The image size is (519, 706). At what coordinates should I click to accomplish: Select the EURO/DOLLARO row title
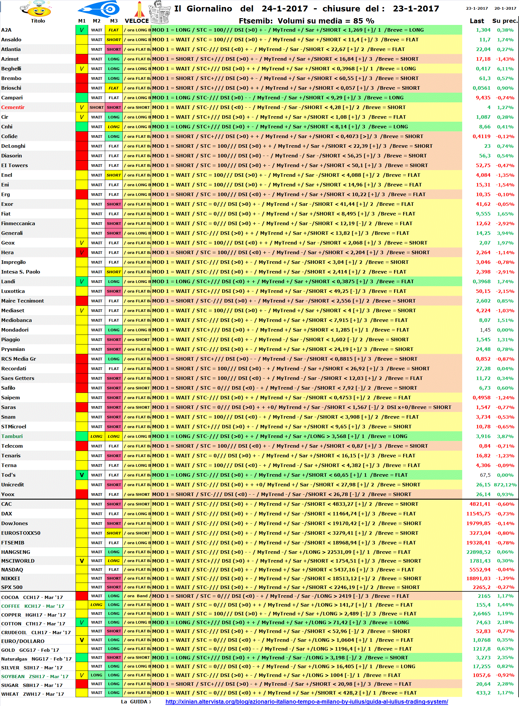click(23, 641)
